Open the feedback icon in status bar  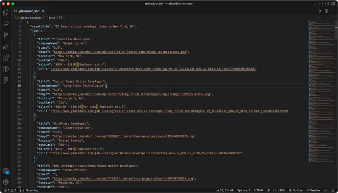[326, 190]
